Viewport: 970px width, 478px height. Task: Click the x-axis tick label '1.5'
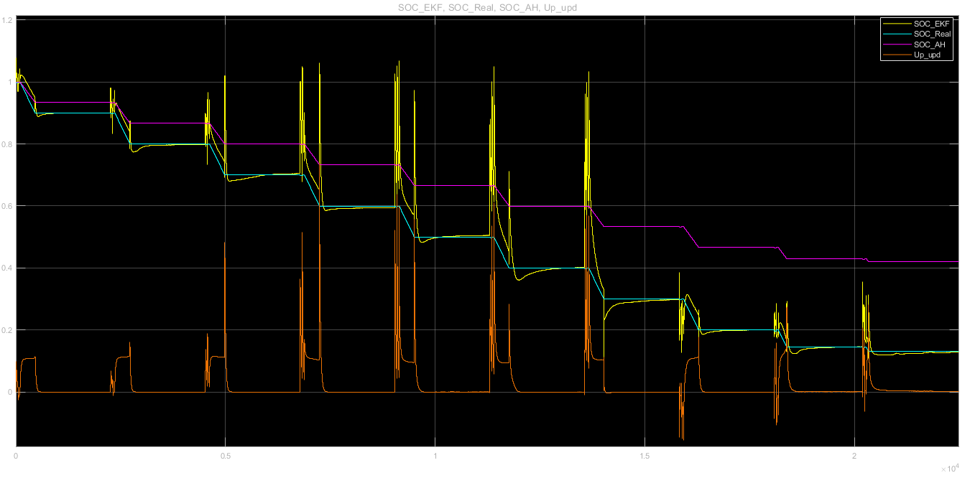pyautogui.click(x=645, y=456)
